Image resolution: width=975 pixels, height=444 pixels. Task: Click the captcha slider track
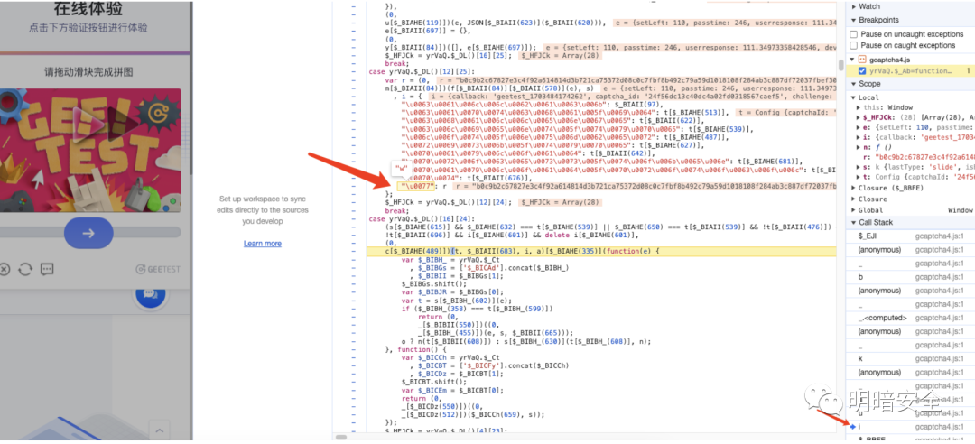[x=90, y=233]
